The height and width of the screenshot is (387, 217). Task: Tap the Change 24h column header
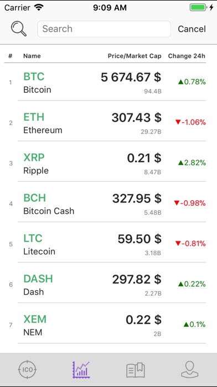[x=187, y=56]
